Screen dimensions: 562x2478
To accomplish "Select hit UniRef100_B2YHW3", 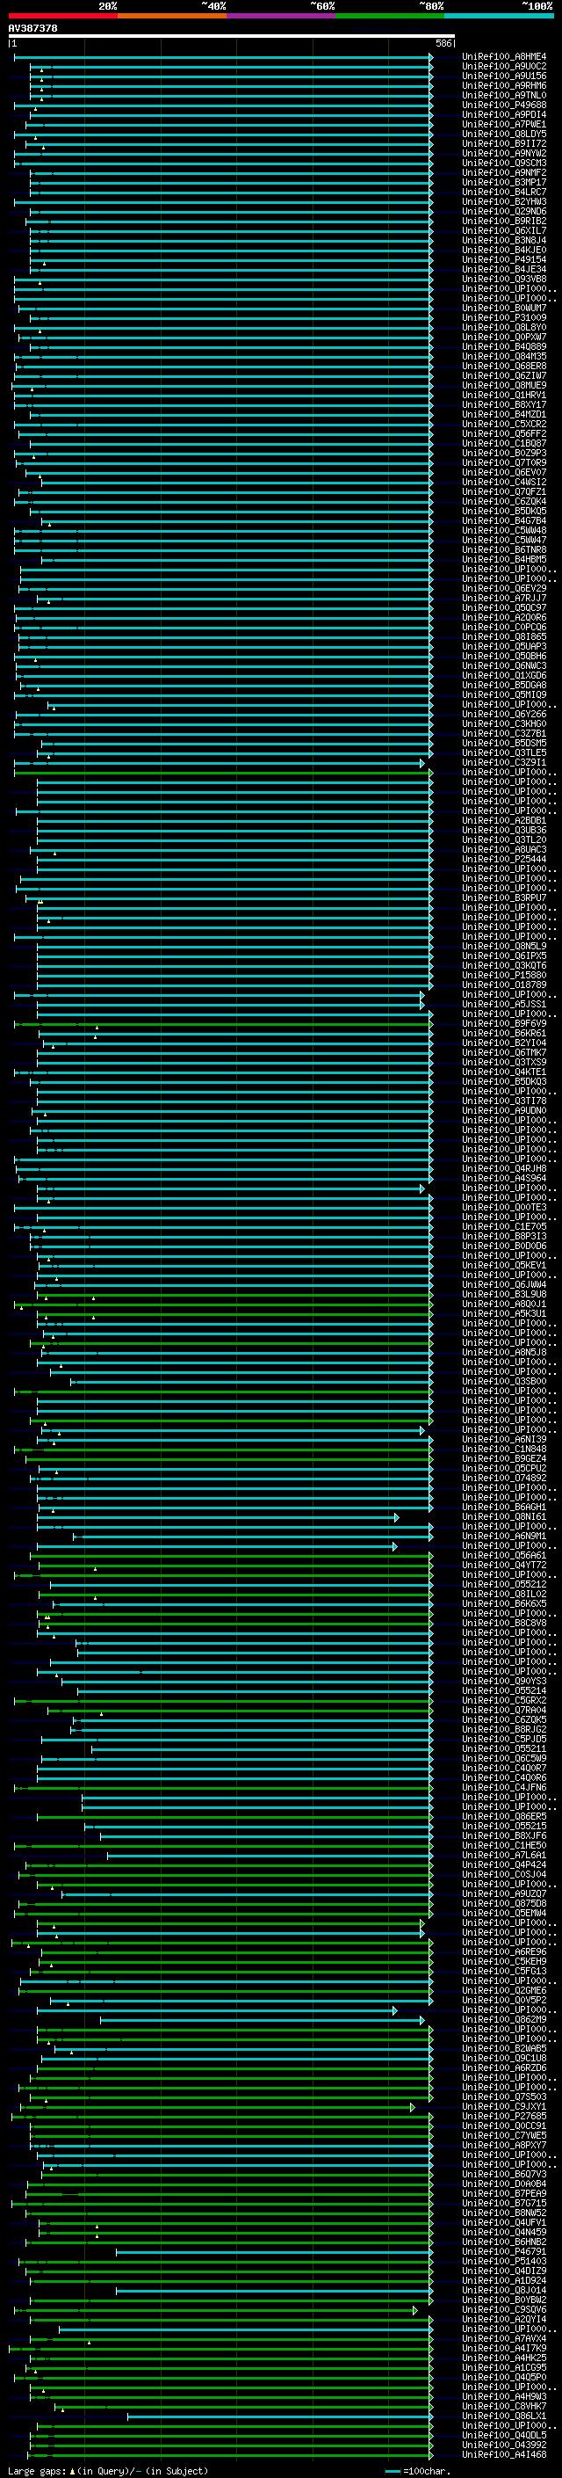I will pos(504,202).
